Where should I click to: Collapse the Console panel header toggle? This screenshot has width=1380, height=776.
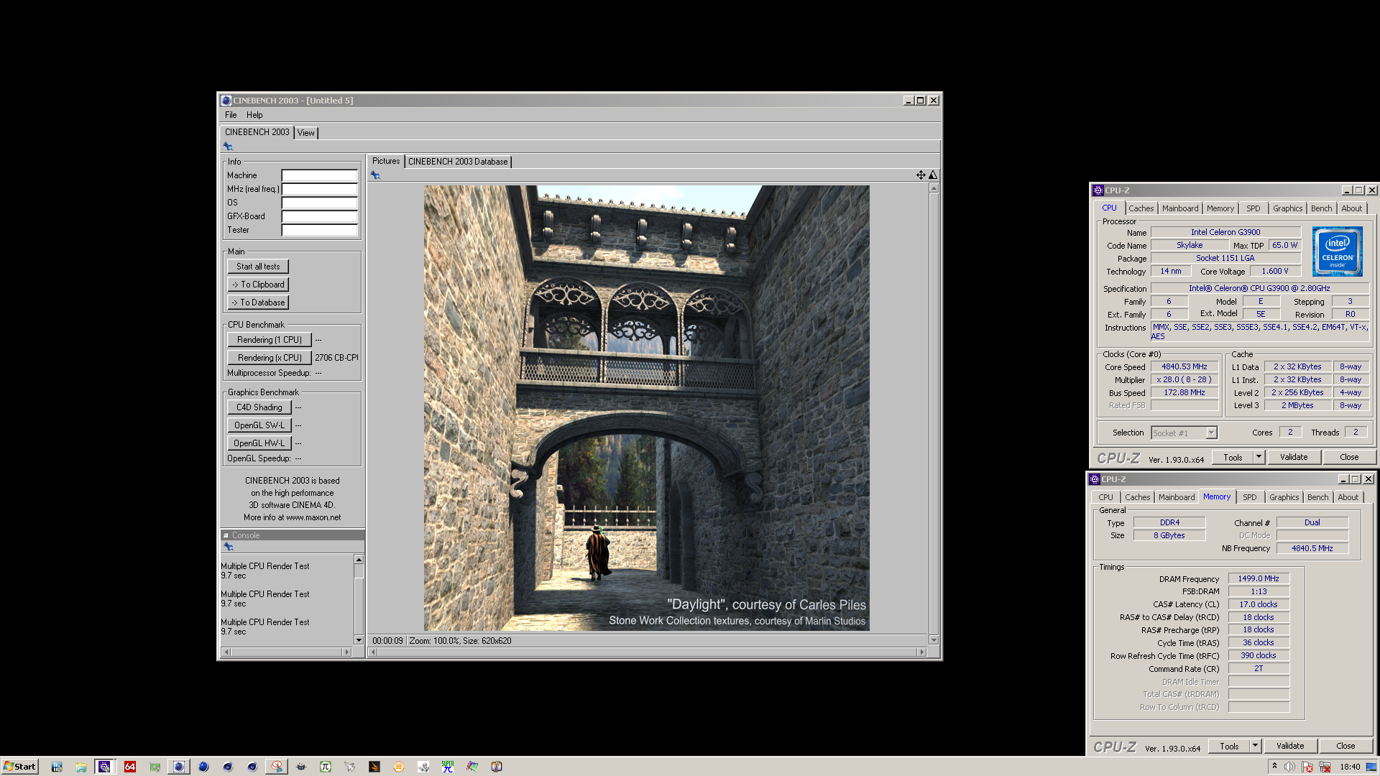226,535
